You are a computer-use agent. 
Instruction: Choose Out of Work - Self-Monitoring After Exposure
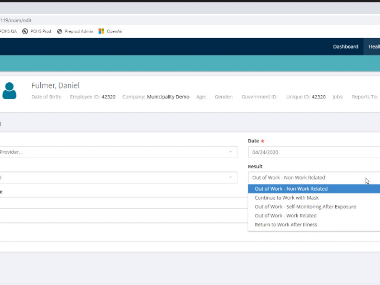(314, 206)
